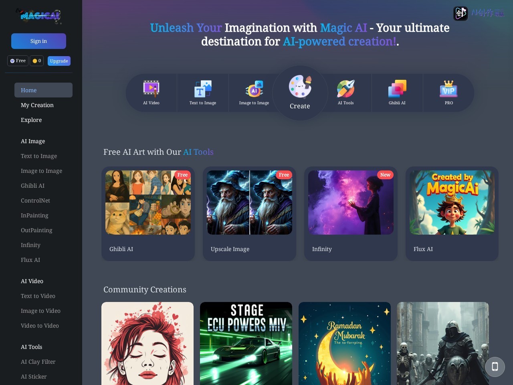Click the AI creation logo top right
The width and height of the screenshot is (513, 385).
tap(479, 13)
